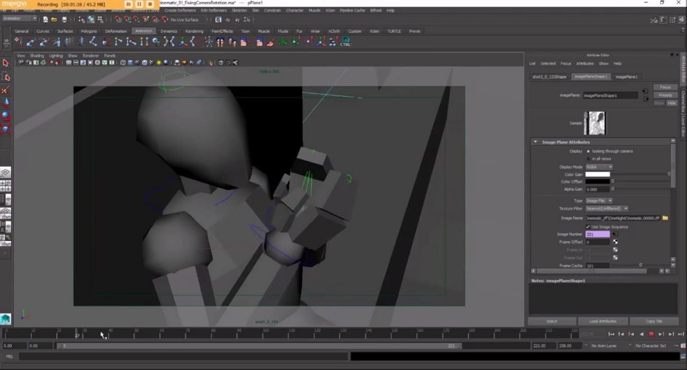Enable the 'in all views' display option

coord(589,158)
